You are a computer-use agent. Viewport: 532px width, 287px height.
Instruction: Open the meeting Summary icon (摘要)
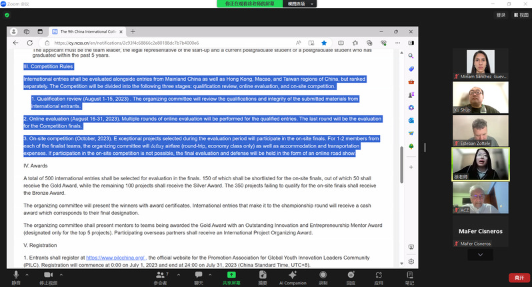coord(263,277)
